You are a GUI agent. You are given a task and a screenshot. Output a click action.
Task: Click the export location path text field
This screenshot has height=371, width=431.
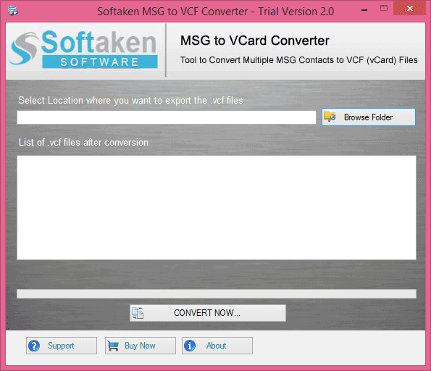[x=167, y=117]
